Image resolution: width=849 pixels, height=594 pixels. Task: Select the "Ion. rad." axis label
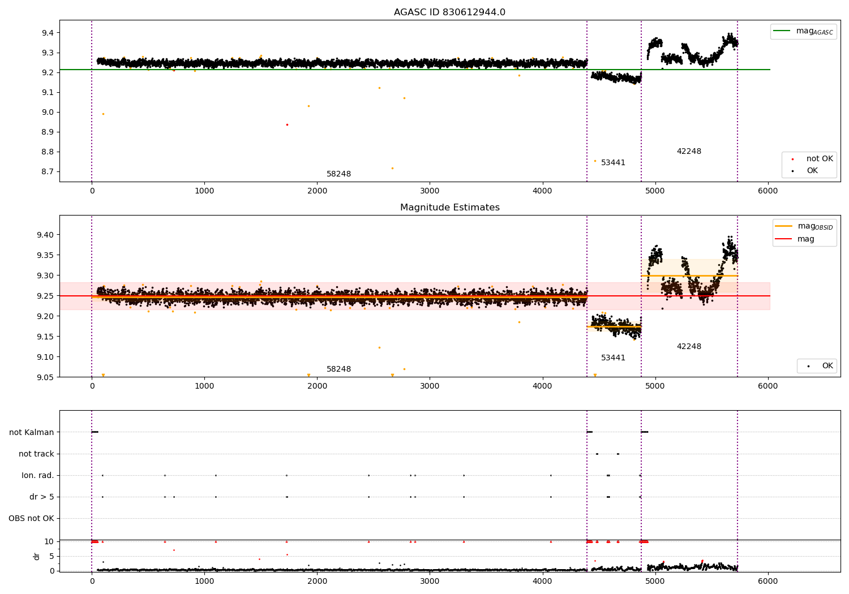[38, 475]
